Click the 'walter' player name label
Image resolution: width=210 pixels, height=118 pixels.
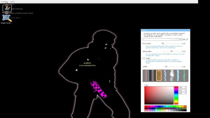pyautogui.click(x=87, y=63)
